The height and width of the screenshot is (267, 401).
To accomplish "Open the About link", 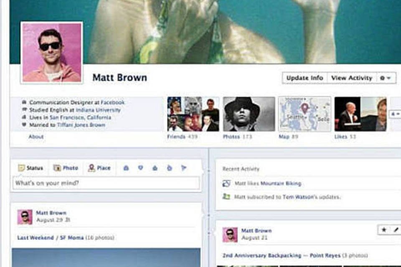I will coord(36,137).
